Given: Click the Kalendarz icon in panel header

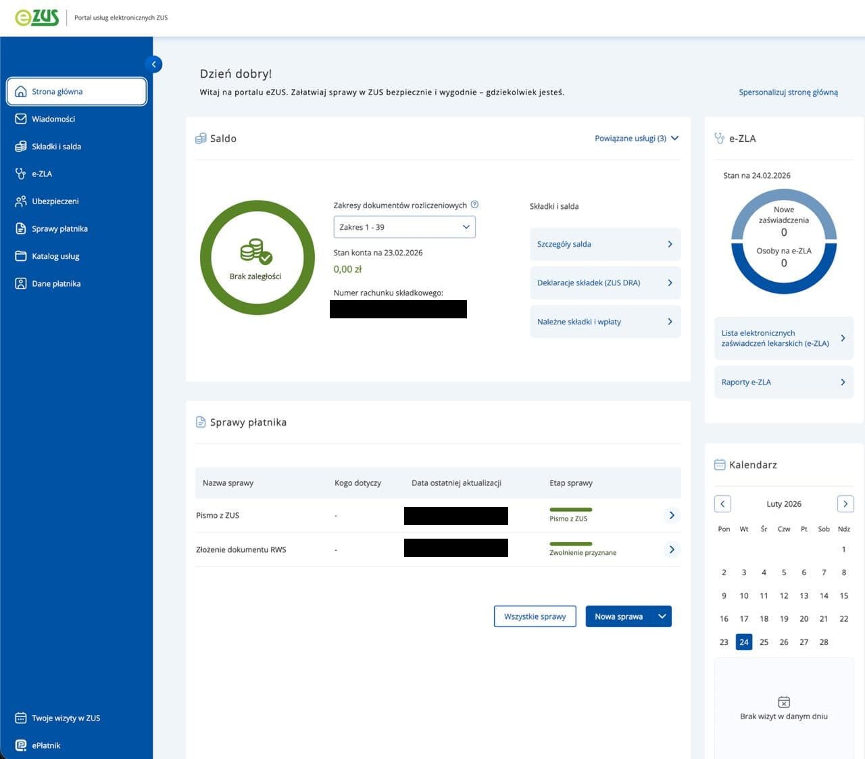Looking at the screenshot, I should pos(720,465).
